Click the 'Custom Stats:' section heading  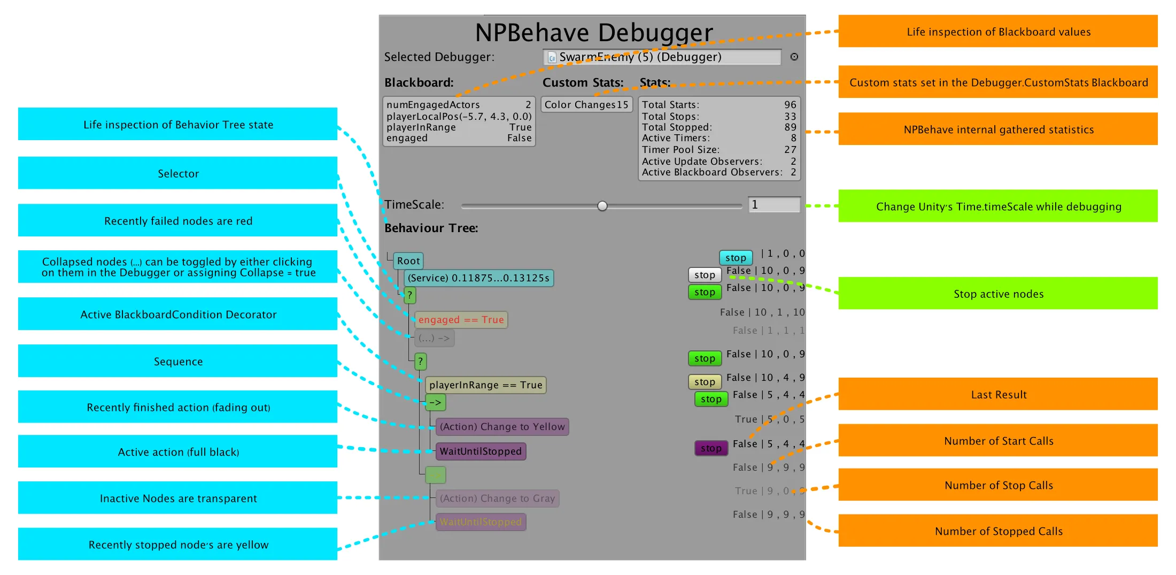583,82
